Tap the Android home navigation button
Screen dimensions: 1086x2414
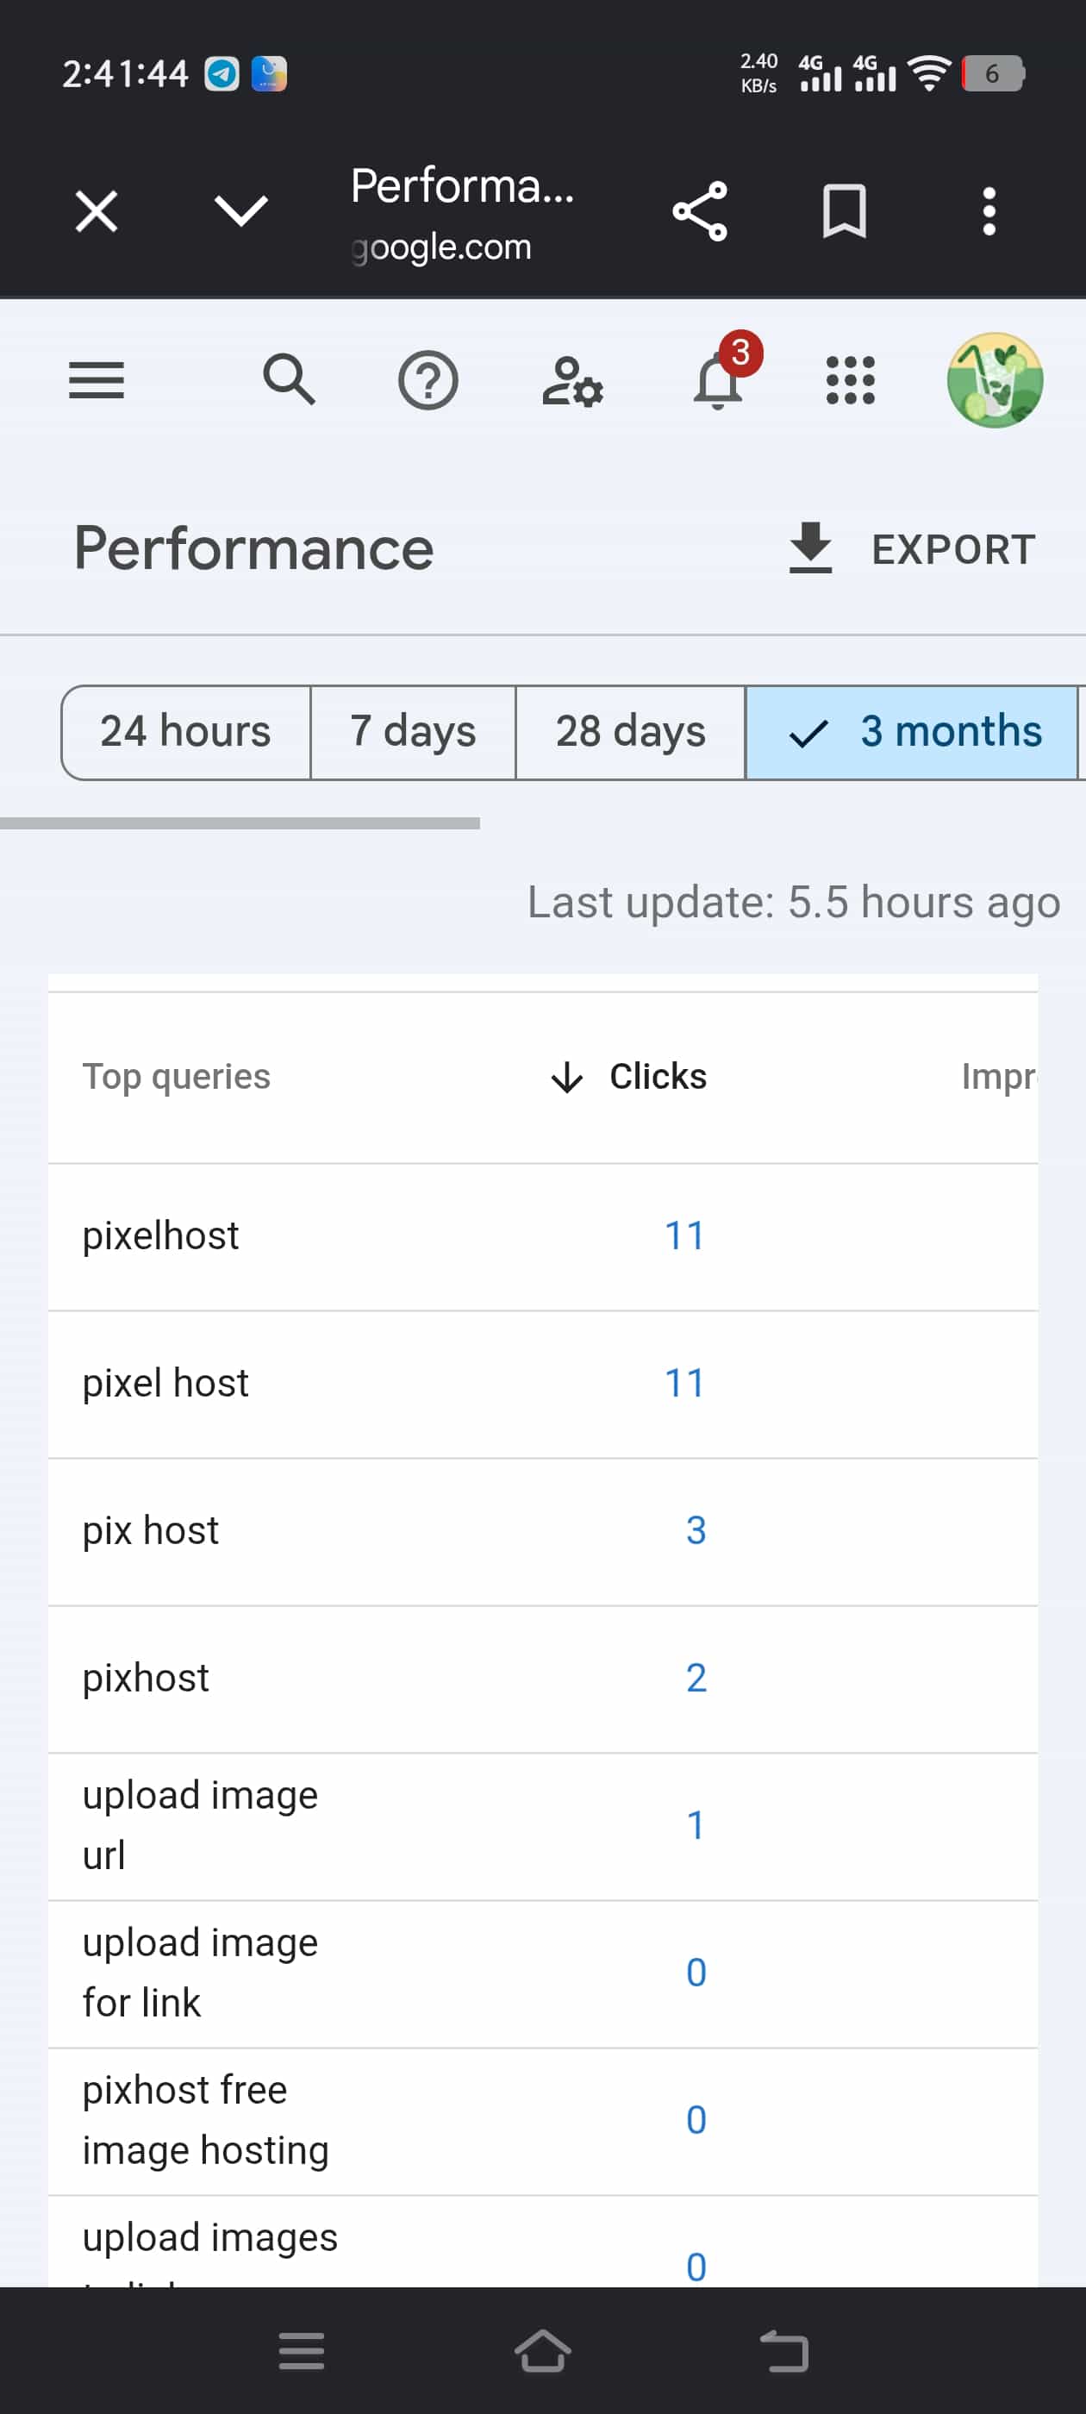click(x=542, y=2350)
